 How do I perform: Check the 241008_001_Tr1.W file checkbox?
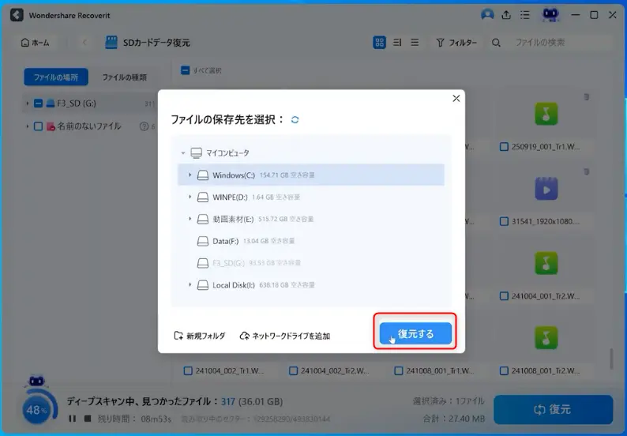click(399, 370)
